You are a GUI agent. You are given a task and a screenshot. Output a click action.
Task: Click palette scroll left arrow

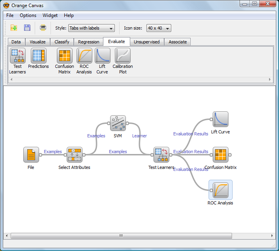[11, 79]
